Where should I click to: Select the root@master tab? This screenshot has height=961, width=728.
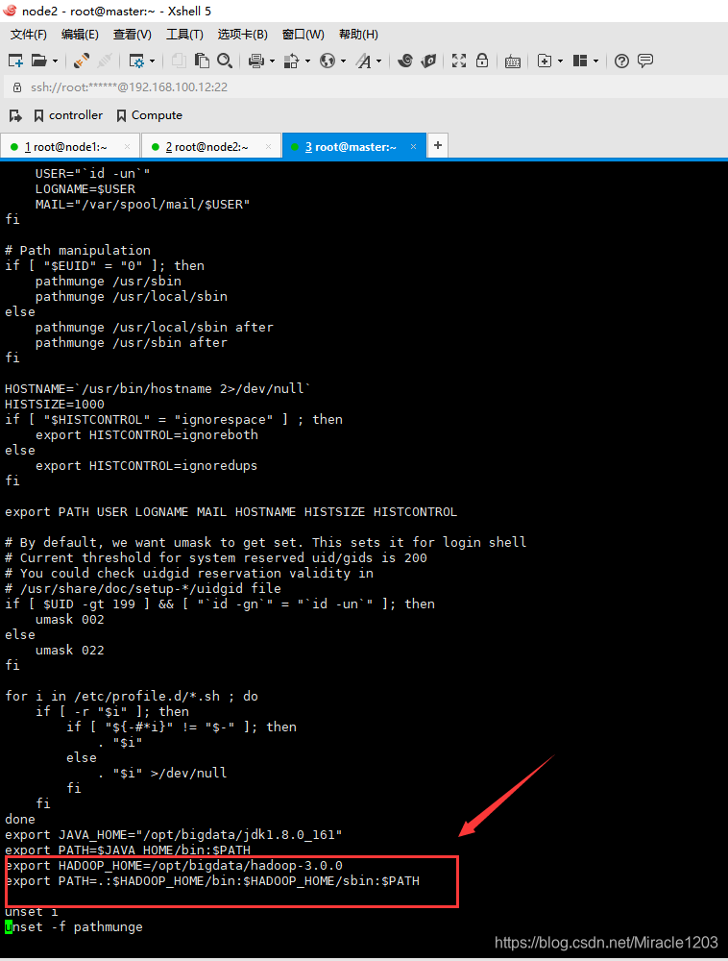pos(353,146)
